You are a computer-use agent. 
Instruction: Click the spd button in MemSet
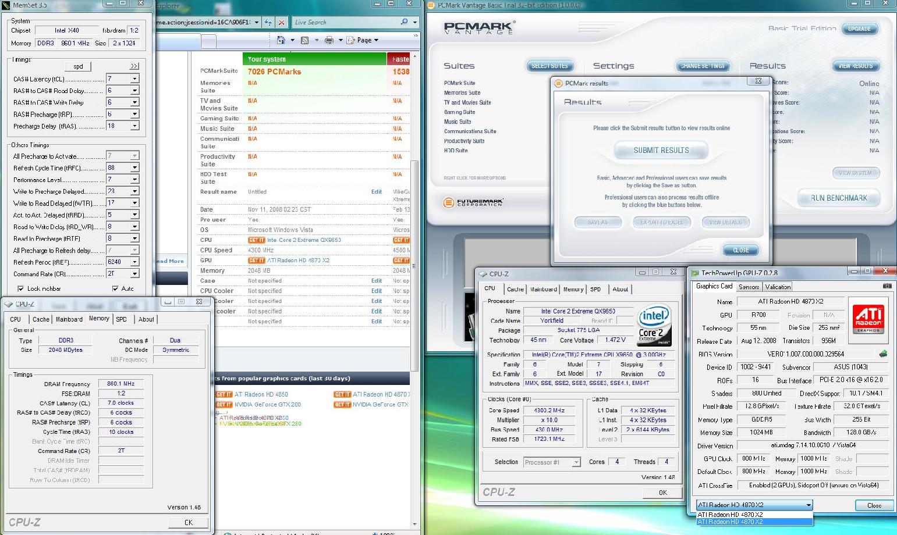78,66
